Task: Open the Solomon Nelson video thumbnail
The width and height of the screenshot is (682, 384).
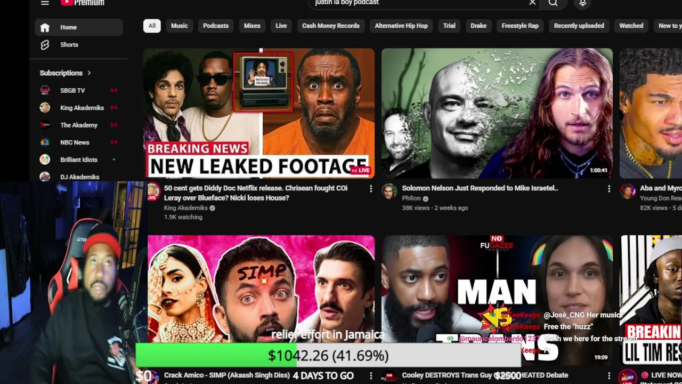Action: coord(497,113)
